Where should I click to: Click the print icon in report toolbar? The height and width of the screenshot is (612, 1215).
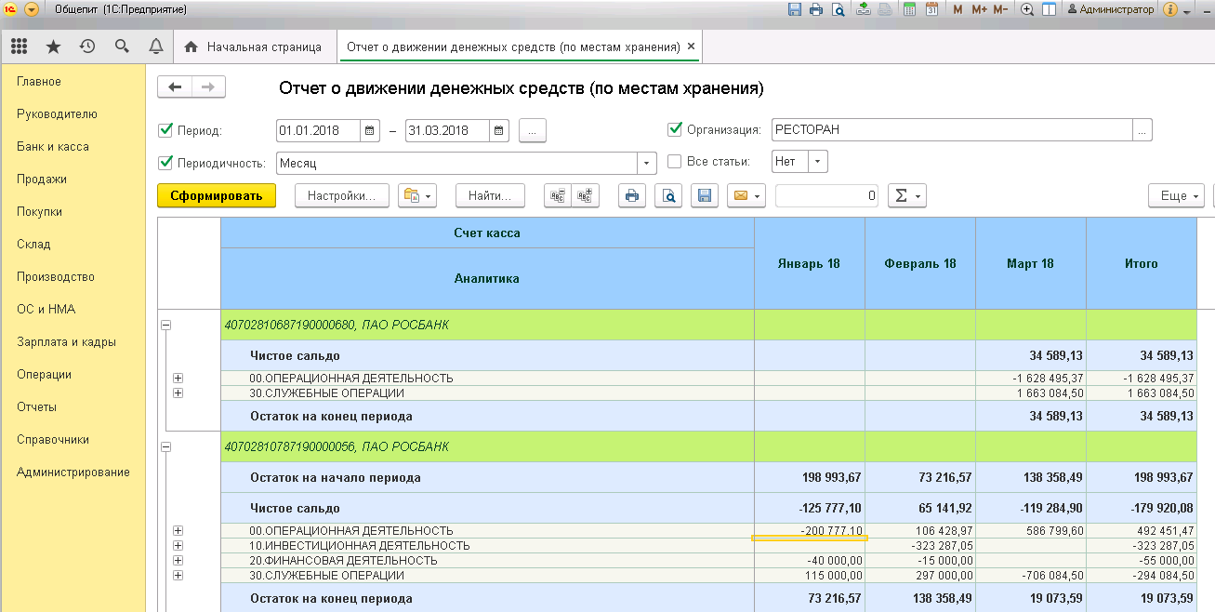click(x=632, y=196)
